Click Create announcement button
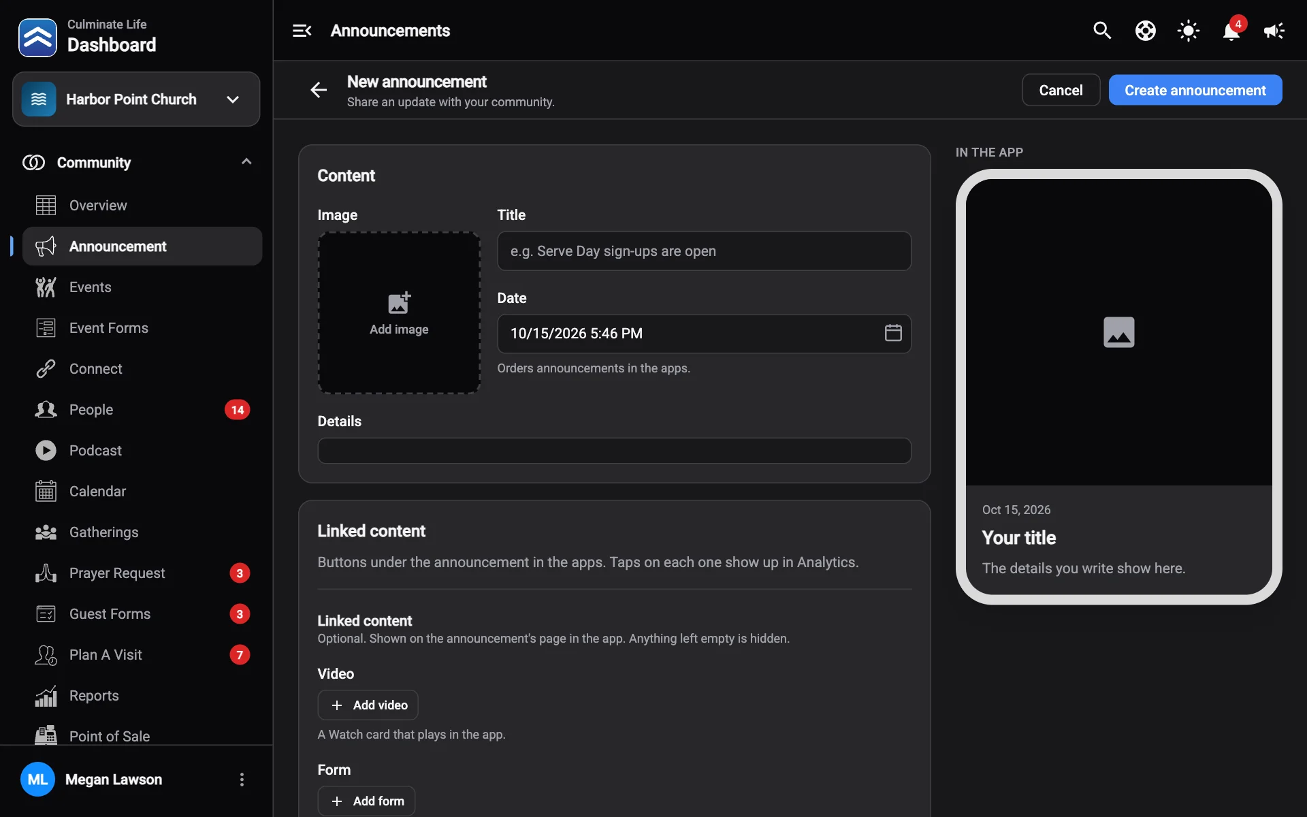The width and height of the screenshot is (1307, 817). [x=1195, y=90]
